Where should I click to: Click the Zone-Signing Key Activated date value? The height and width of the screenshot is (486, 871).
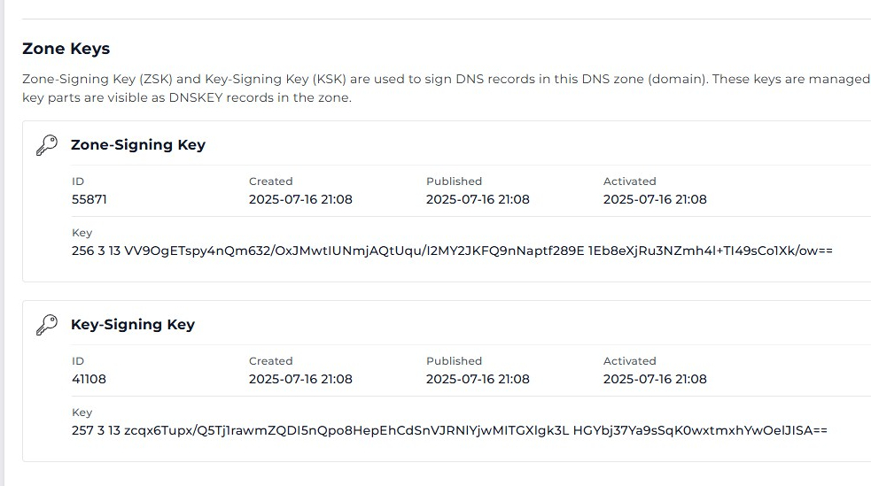[x=655, y=199]
